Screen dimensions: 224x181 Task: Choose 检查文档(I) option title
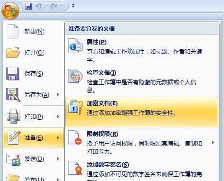coord(101,73)
